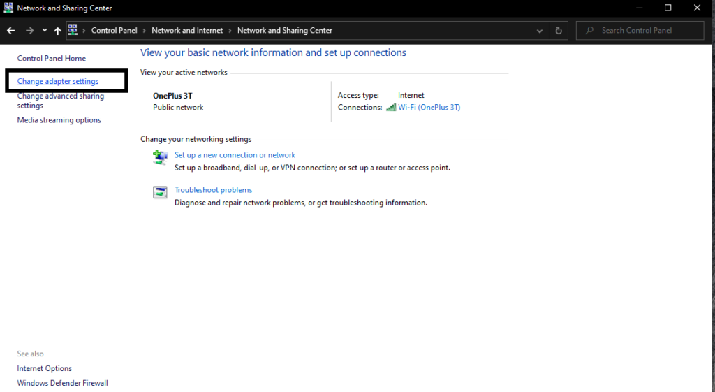
Task: Go up one level with the up arrow
Action: click(57, 31)
